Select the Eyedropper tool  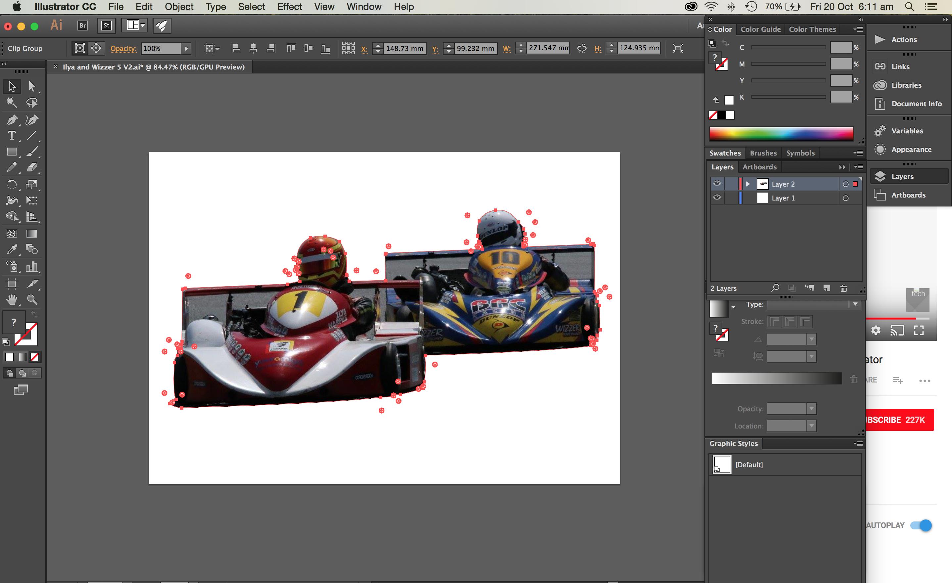coord(12,249)
